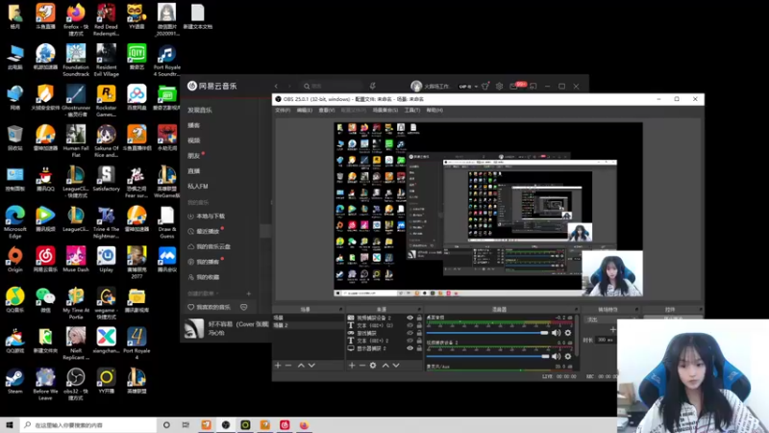Pop out the Audio Mixer dock panel
The width and height of the screenshot is (769, 433).
click(x=576, y=309)
